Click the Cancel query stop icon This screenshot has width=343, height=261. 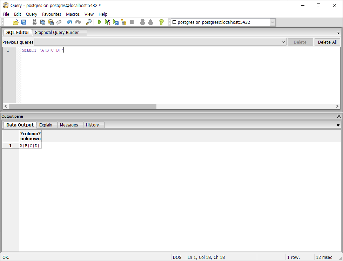point(132,22)
